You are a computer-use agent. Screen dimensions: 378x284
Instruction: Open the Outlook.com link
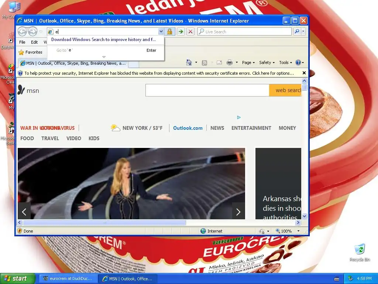click(x=188, y=128)
